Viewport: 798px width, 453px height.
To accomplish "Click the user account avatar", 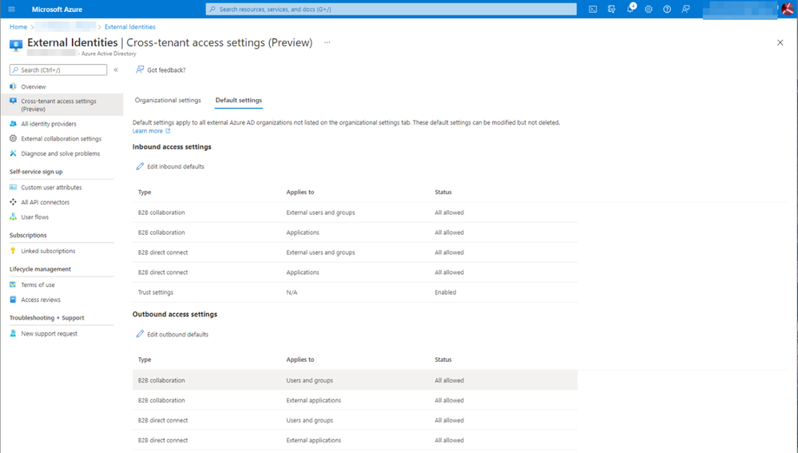I will (x=788, y=9).
